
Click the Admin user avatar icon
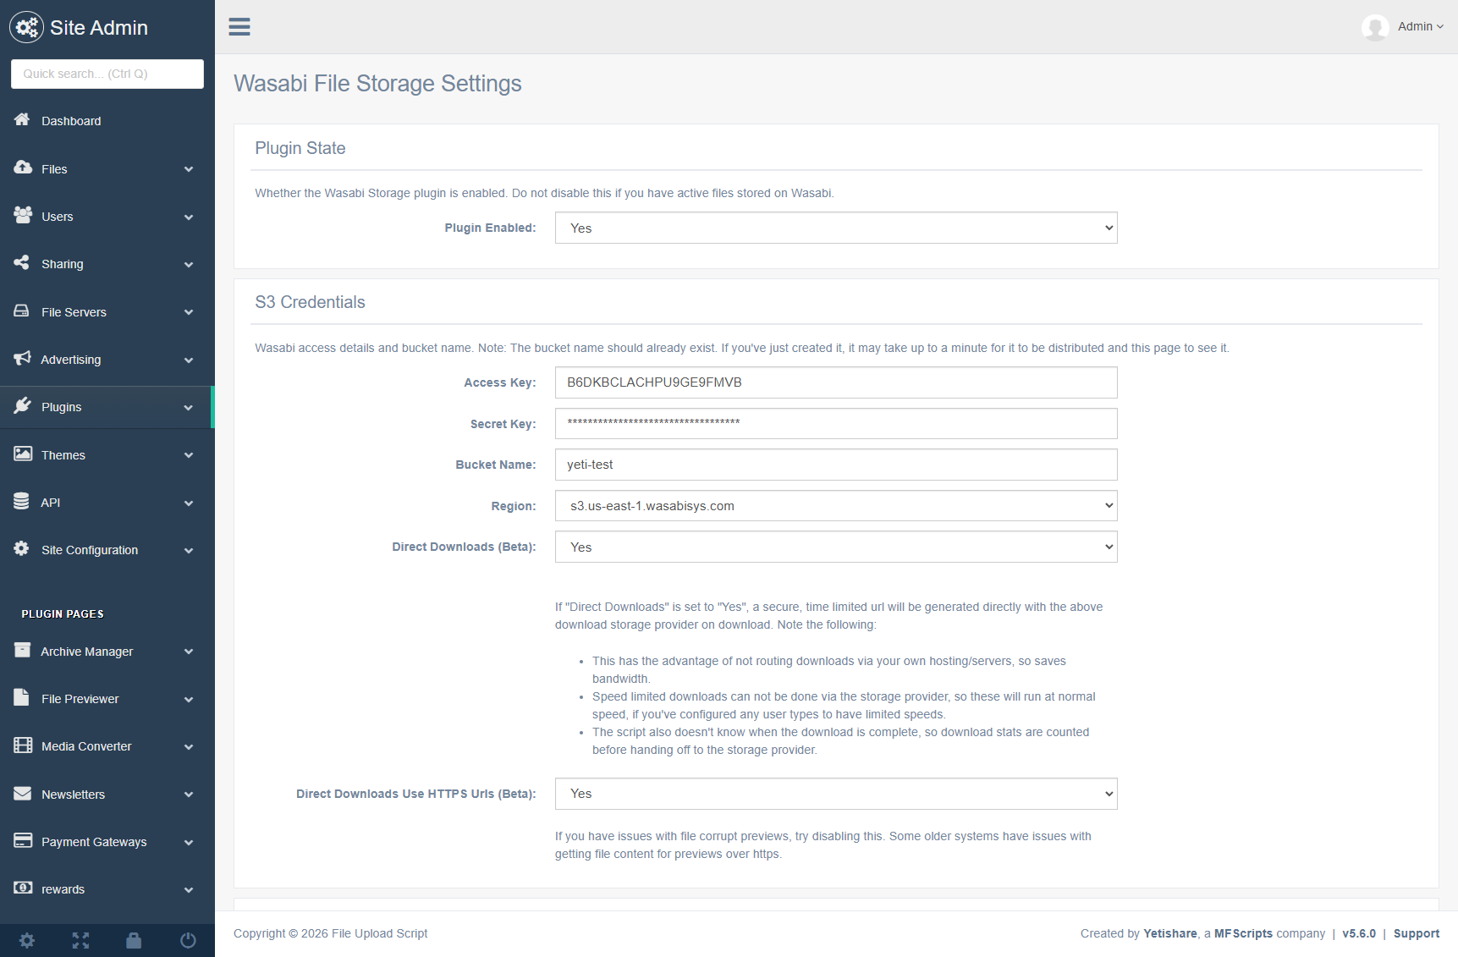(1375, 27)
